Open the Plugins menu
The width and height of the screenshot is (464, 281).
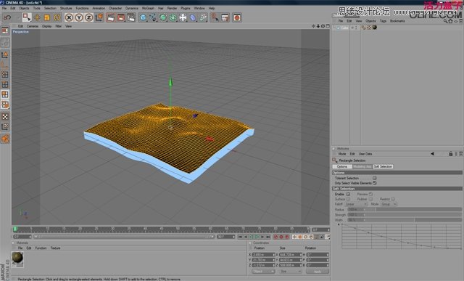186,8
